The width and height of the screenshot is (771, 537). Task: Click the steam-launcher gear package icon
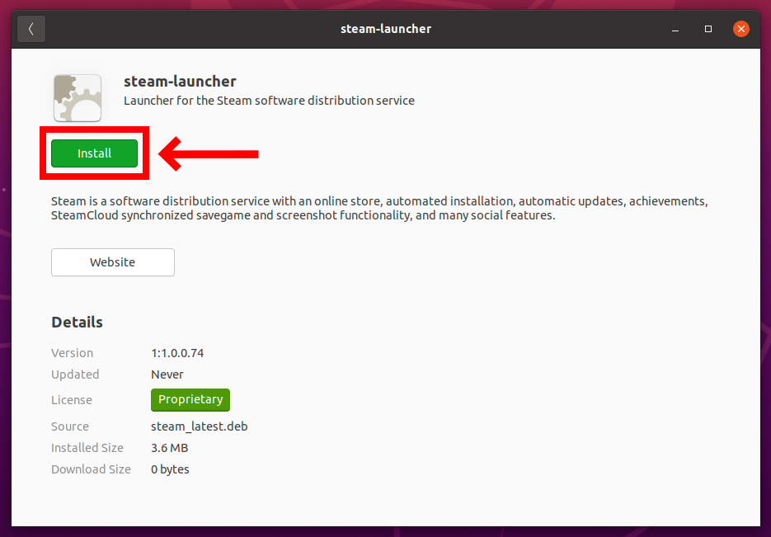click(78, 98)
